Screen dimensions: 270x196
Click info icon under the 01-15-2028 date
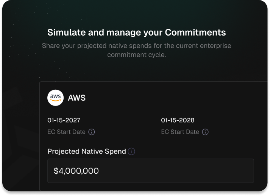pyautogui.click(x=205, y=132)
